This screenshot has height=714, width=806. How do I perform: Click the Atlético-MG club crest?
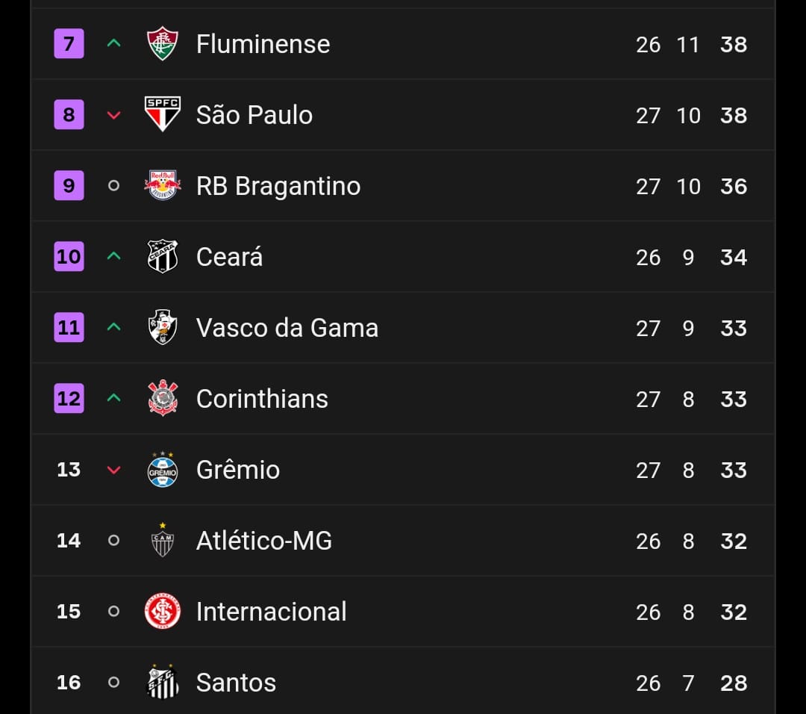pos(162,540)
